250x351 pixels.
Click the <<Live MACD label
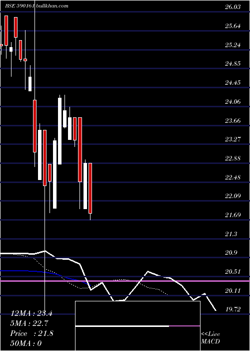point(210,338)
